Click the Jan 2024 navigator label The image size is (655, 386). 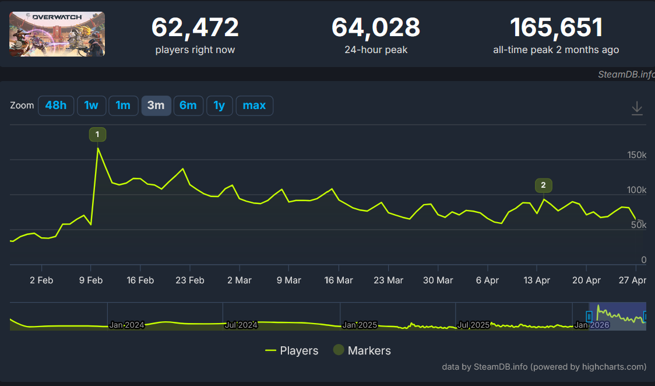[126, 325]
